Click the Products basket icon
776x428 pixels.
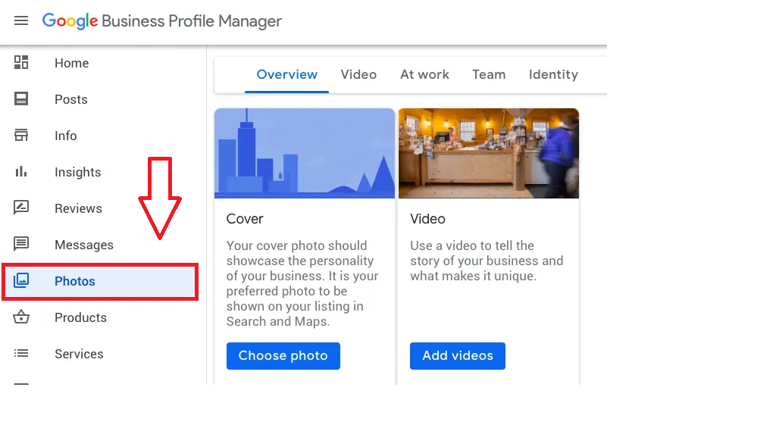tap(21, 317)
